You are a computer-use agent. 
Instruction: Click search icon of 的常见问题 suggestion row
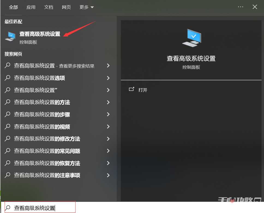[7, 151]
